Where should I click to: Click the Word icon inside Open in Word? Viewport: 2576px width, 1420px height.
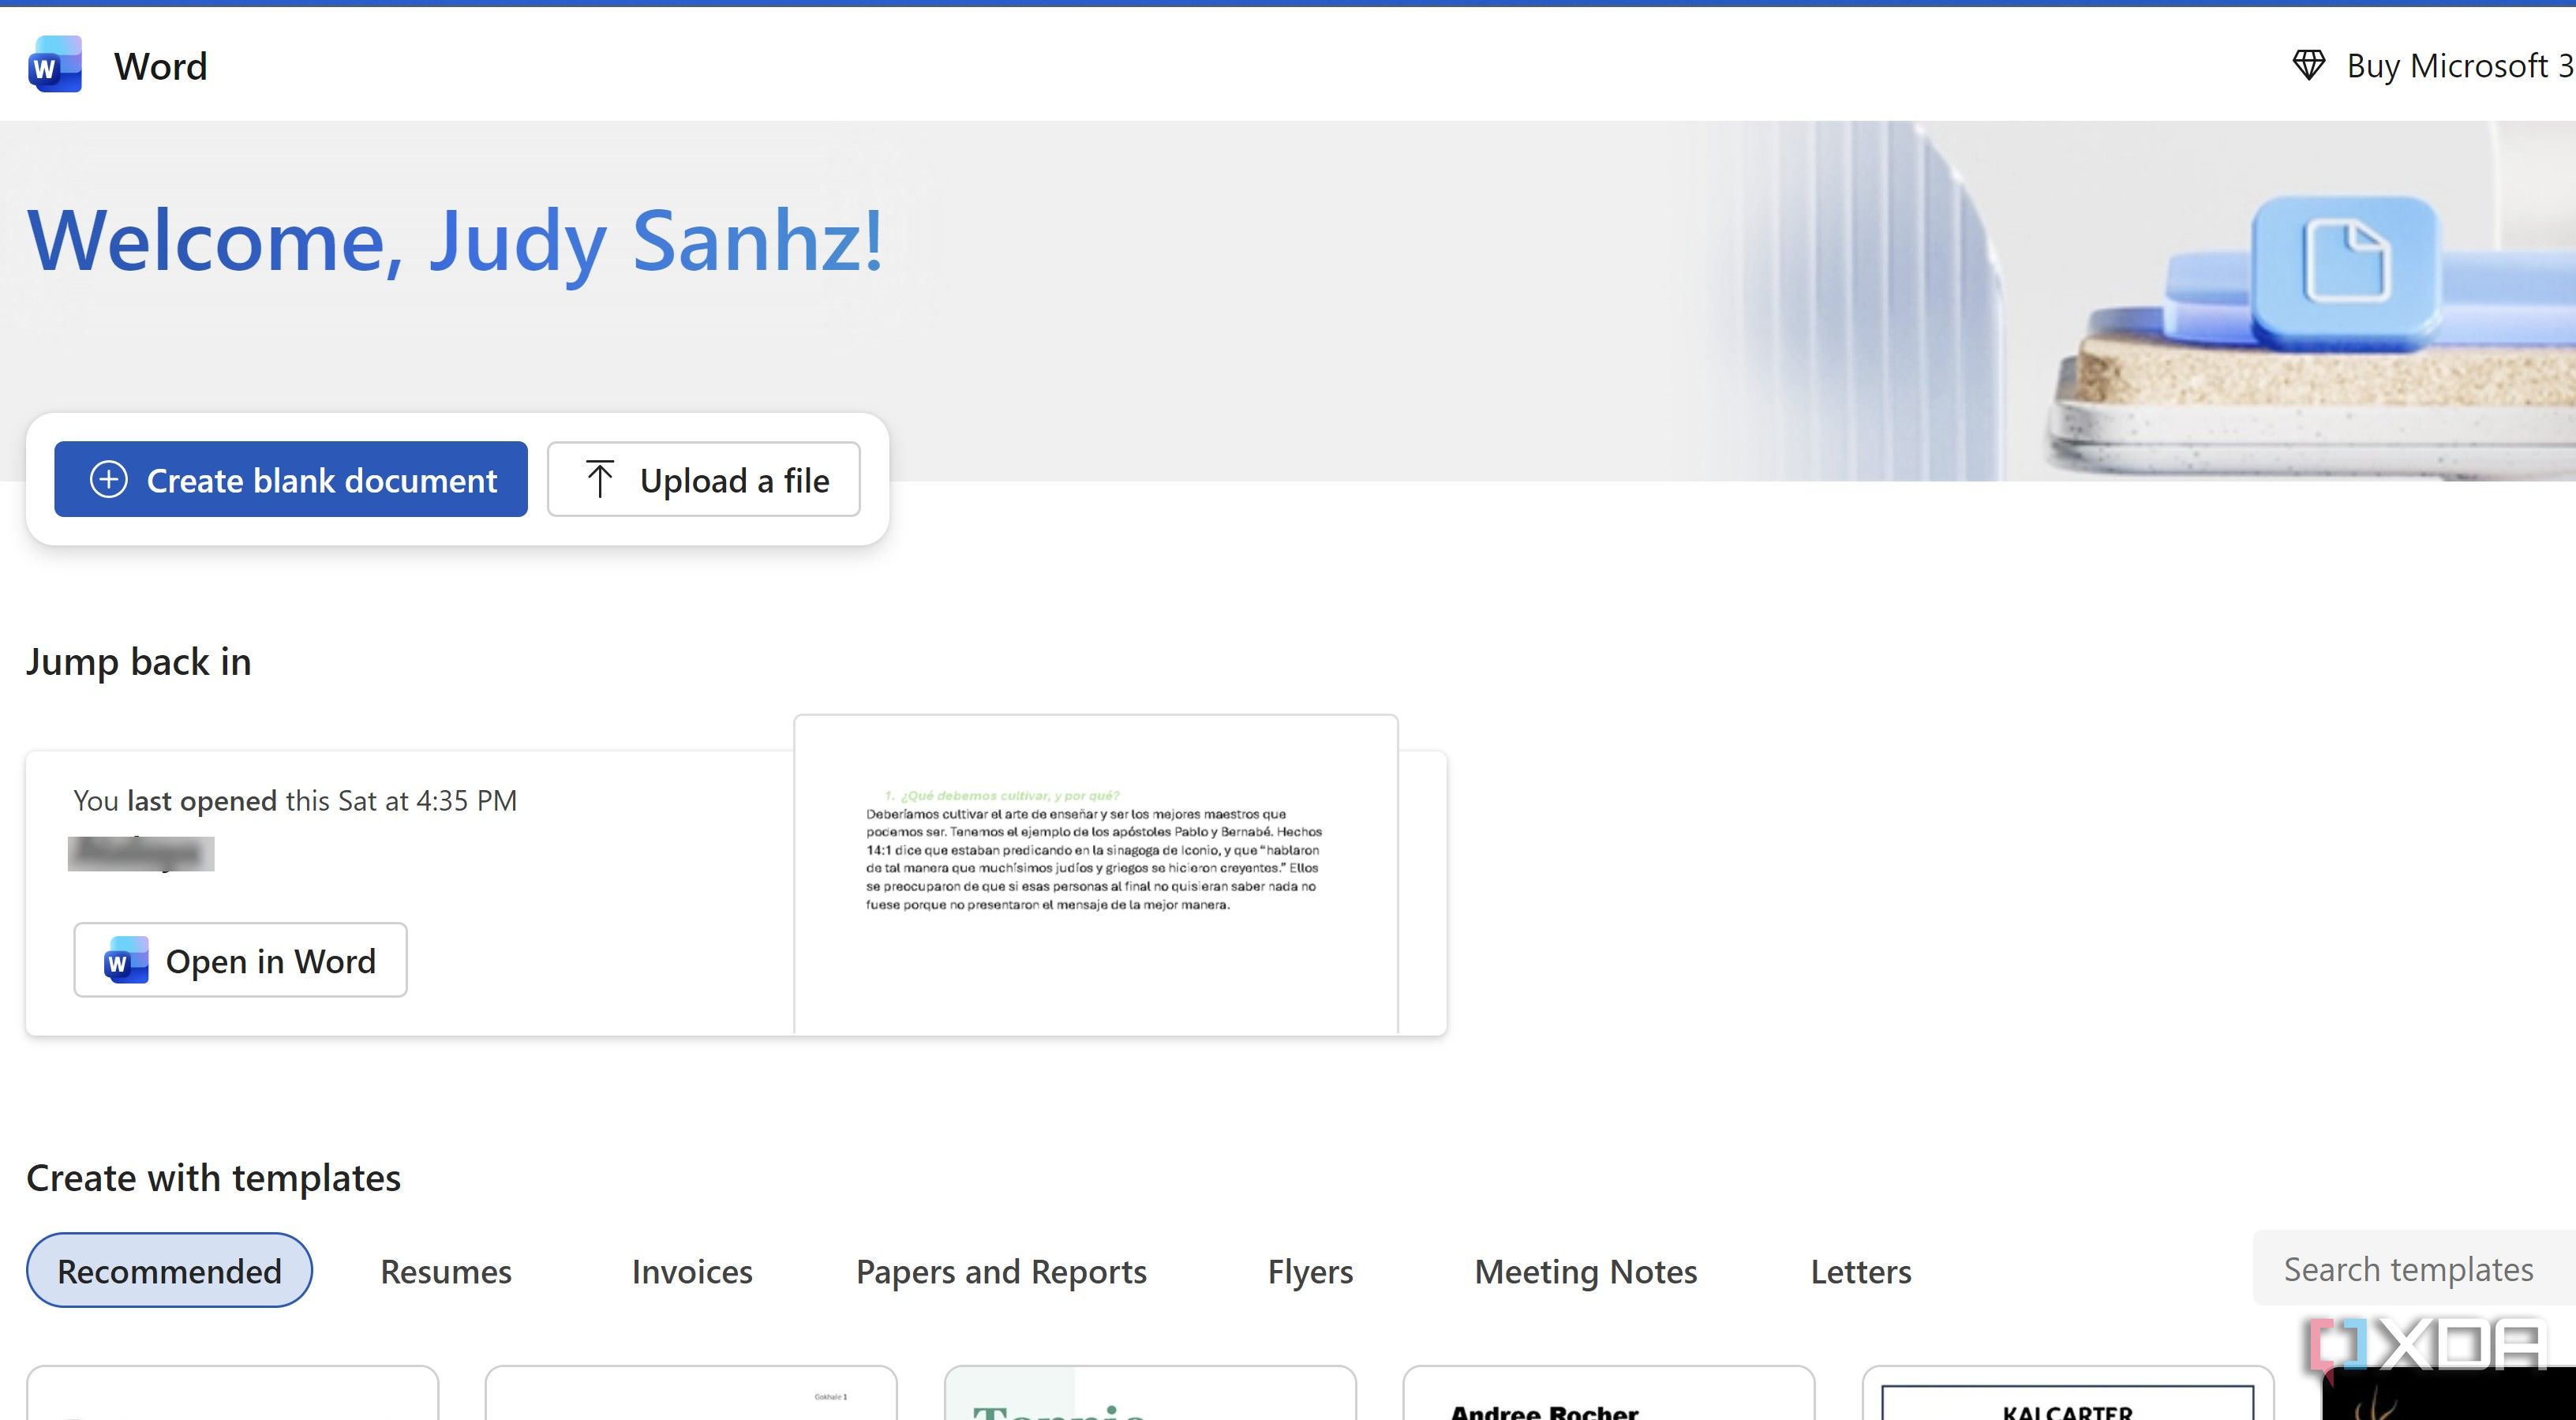coord(126,960)
